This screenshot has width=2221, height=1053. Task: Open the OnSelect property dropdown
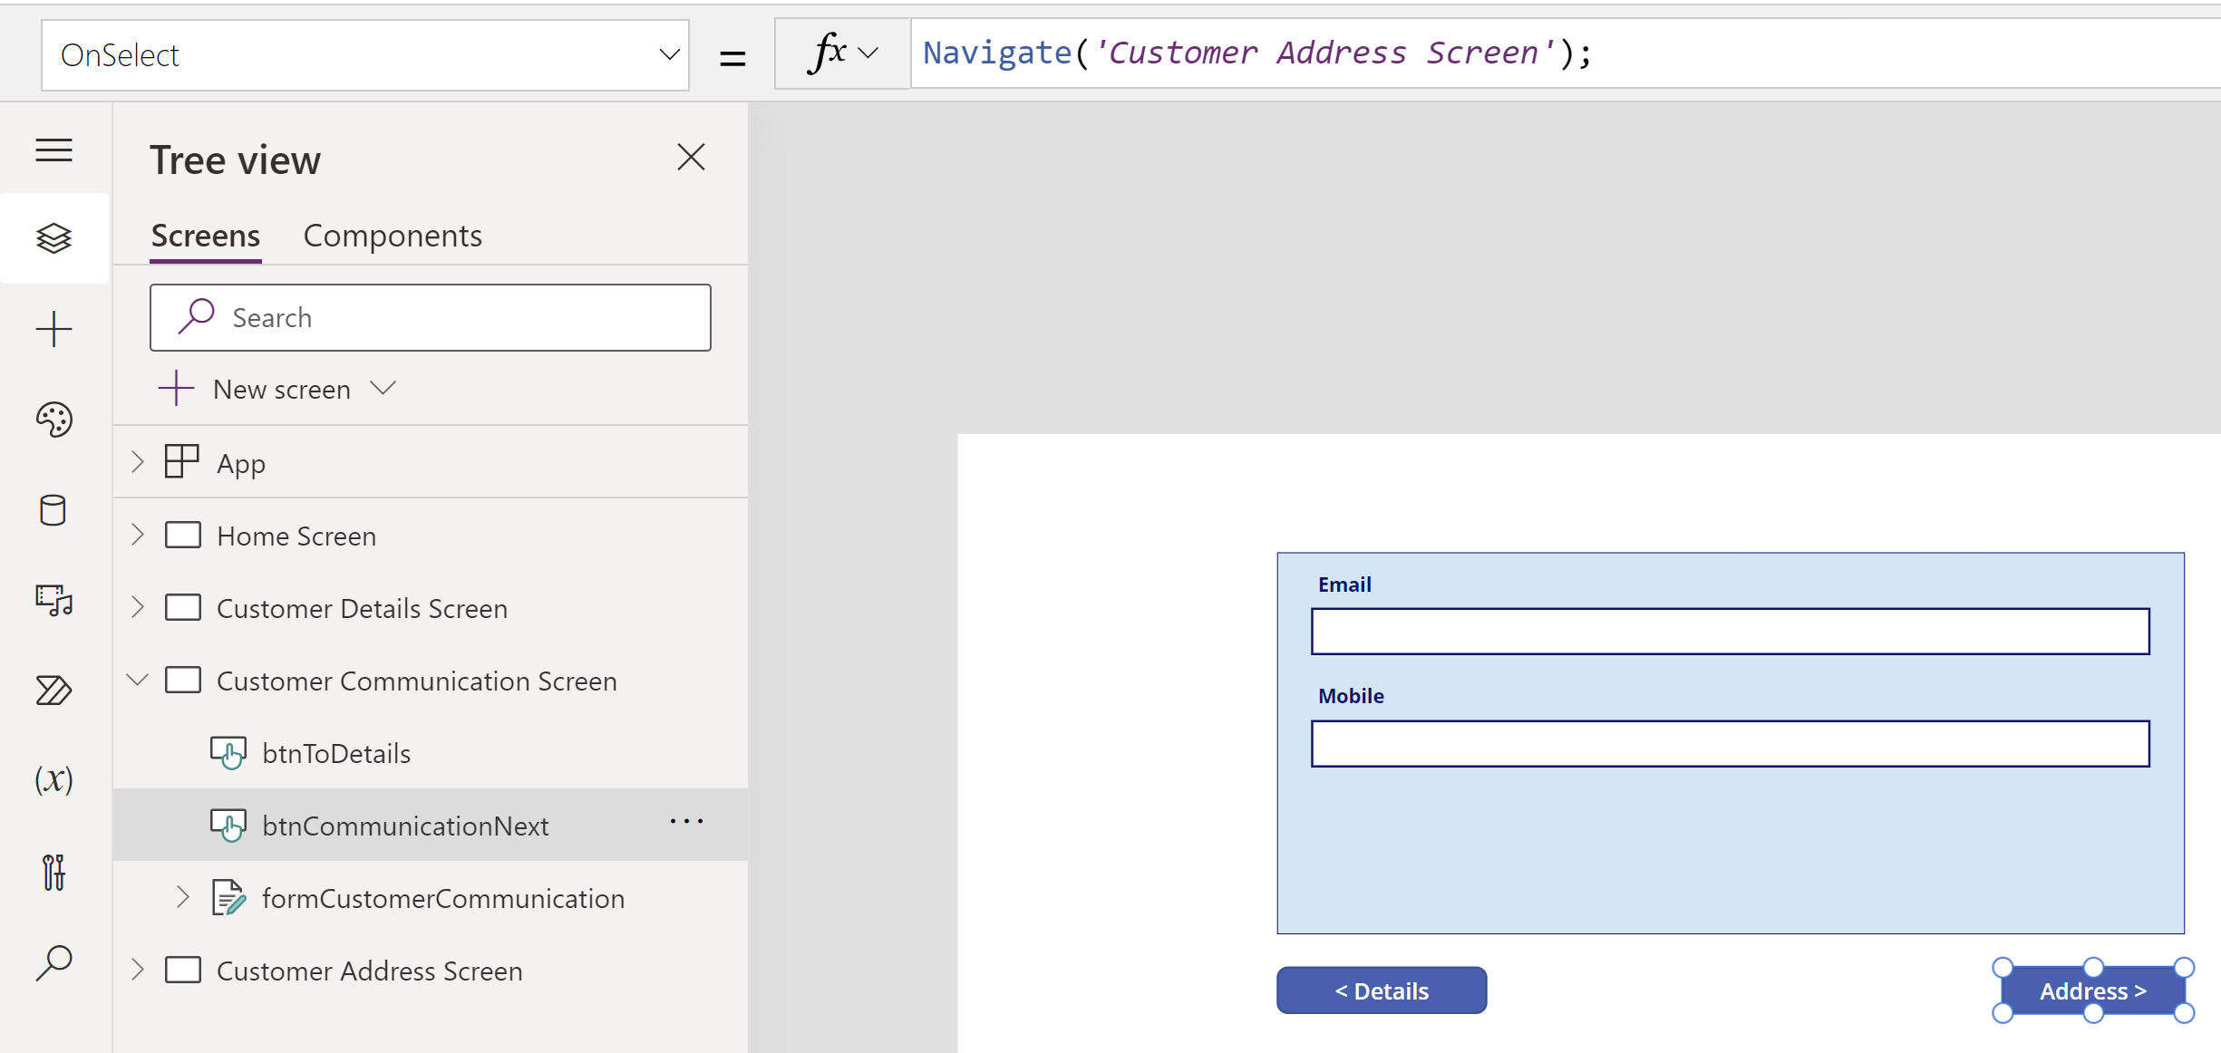(668, 54)
